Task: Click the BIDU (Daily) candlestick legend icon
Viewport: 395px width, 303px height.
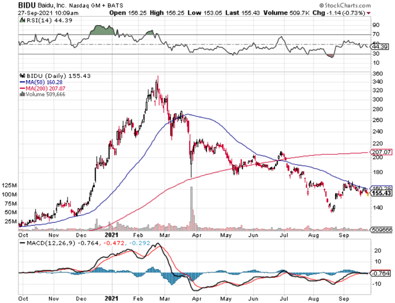Action: pyautogui.click(x=22, y=76)
